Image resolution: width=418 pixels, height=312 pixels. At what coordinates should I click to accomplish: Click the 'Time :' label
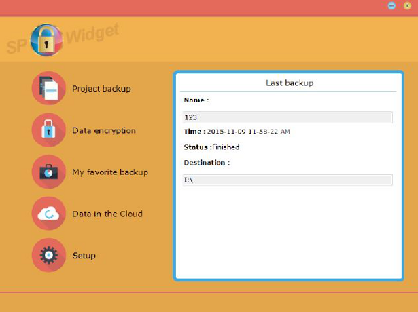[195, 132]
